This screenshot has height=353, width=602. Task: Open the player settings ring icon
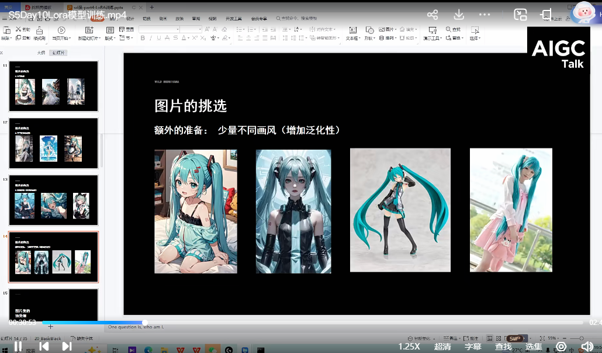tap(561, 347)
